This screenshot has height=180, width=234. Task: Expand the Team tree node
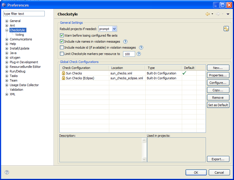click(x=7, y=80)
